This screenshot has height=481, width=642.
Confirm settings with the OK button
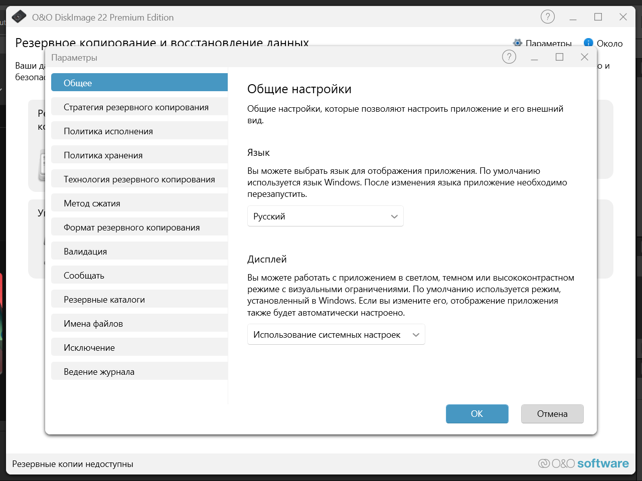[x=477, y=414]
